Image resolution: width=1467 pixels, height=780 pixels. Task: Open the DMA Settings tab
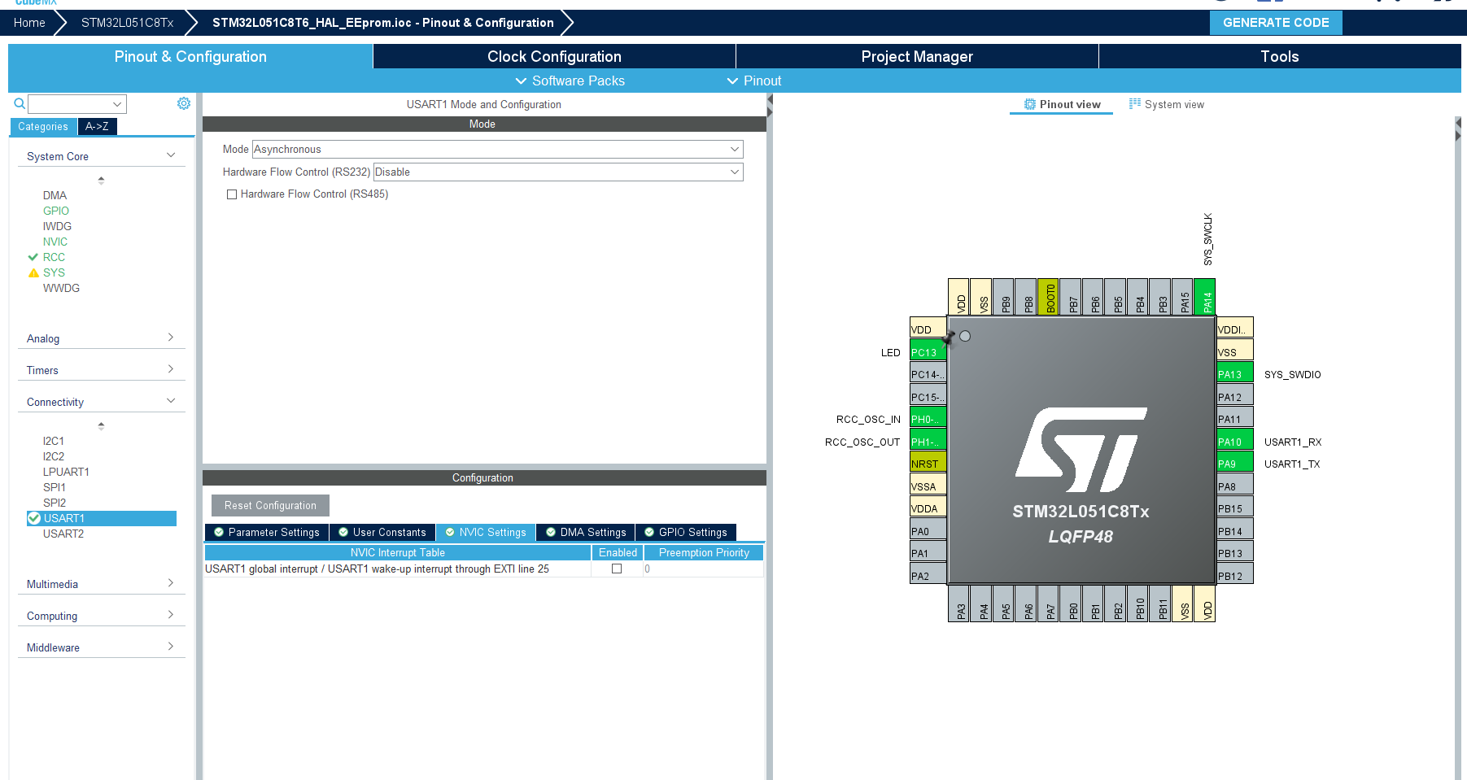click(x=585, y=532)
